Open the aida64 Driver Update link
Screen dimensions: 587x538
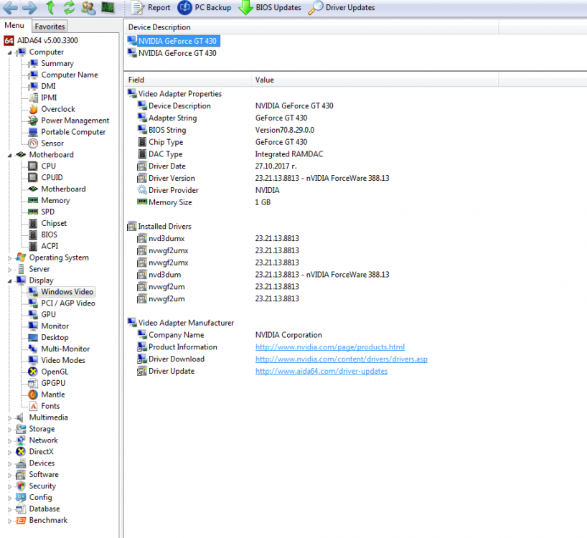tap(321, 372)
